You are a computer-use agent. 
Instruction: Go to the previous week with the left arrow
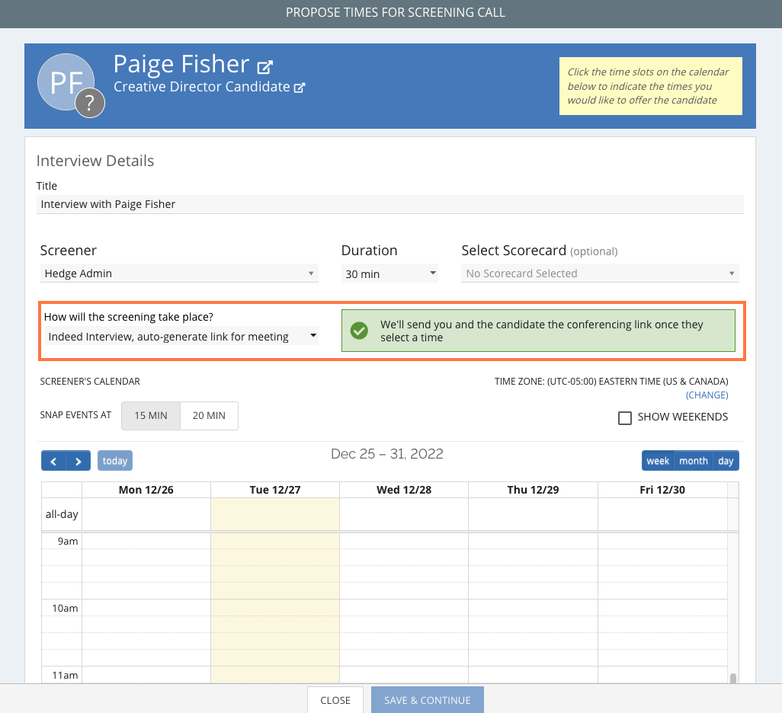click(x=53, y=461)
